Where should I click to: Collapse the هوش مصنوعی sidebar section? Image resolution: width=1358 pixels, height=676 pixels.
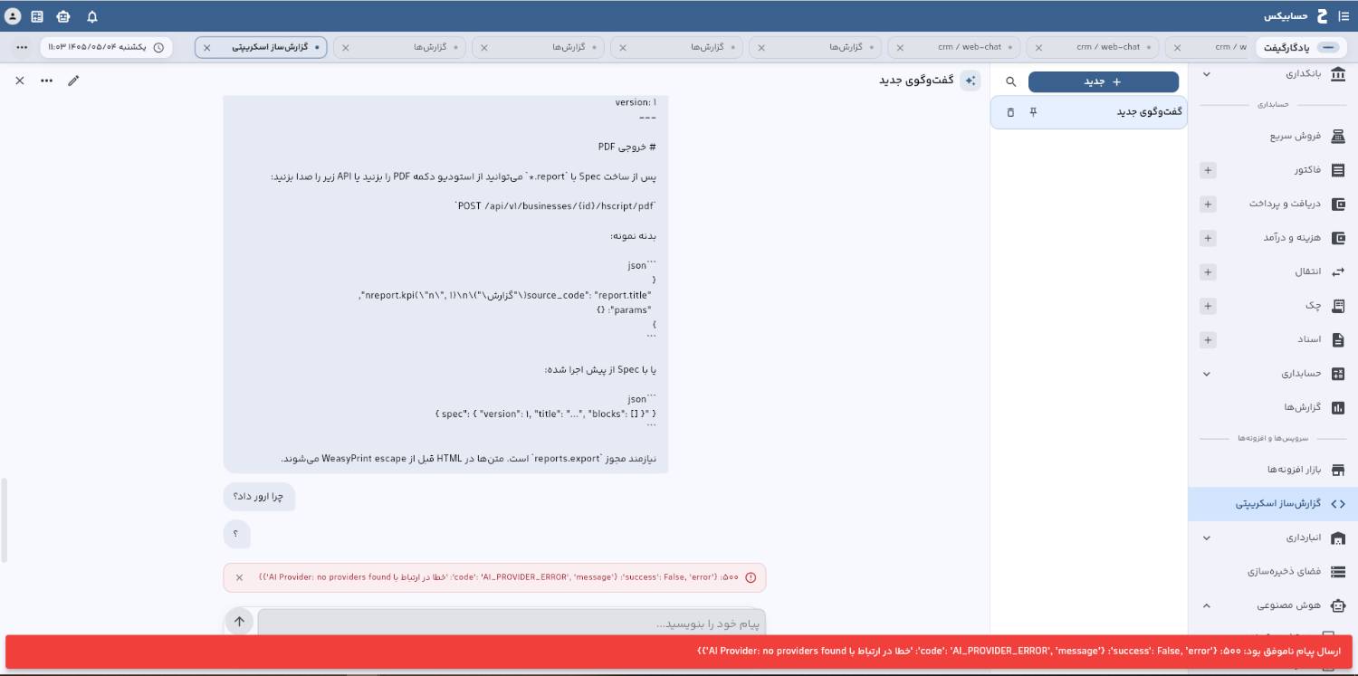[x=1206, y=605]
